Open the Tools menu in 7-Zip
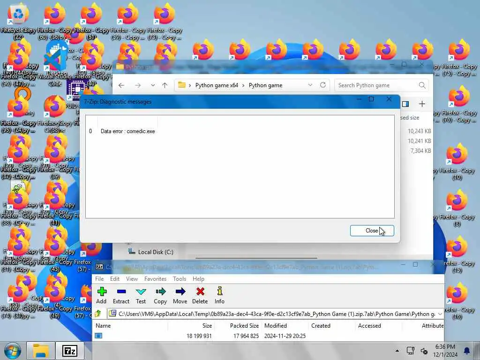The width and height of the screenshot is (480, 360). coord(180,279)
